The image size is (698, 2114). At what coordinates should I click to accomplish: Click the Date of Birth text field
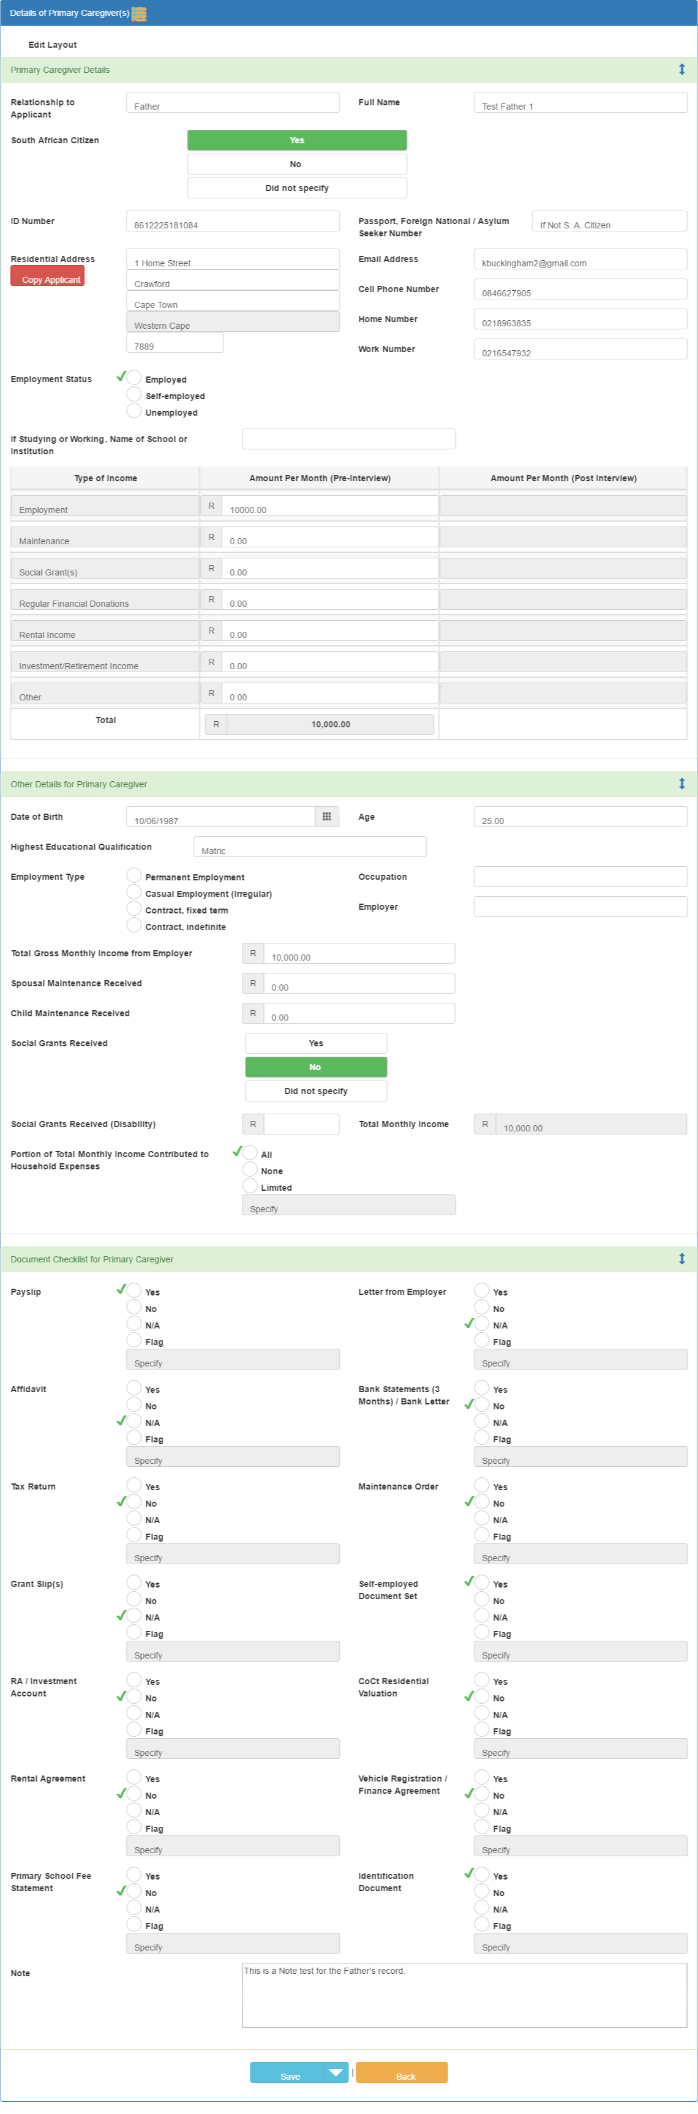point(221,817)
